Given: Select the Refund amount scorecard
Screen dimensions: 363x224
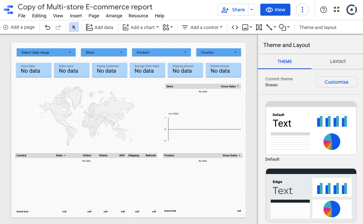Looking at the screenshot, I should coord(223,70).
